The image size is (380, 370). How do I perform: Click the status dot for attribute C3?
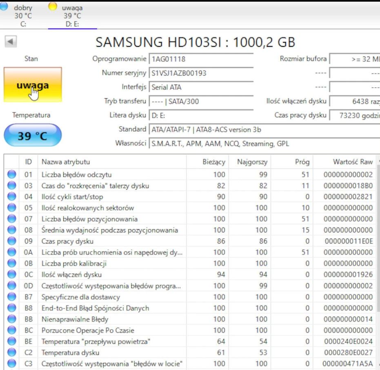tap(11, 363)
